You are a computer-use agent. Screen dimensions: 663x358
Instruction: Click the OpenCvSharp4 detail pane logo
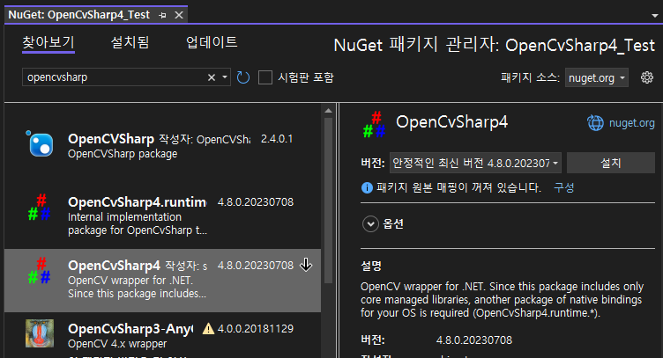[375, 125]
